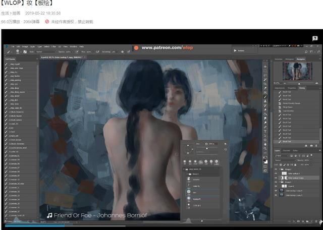Select the Zoom tool in toolbar

coord(265,148)
